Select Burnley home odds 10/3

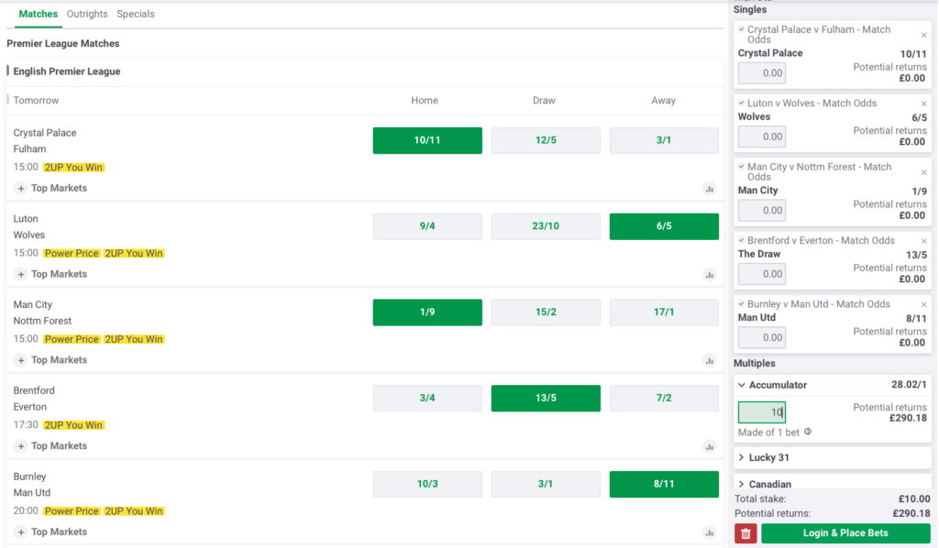427,484
